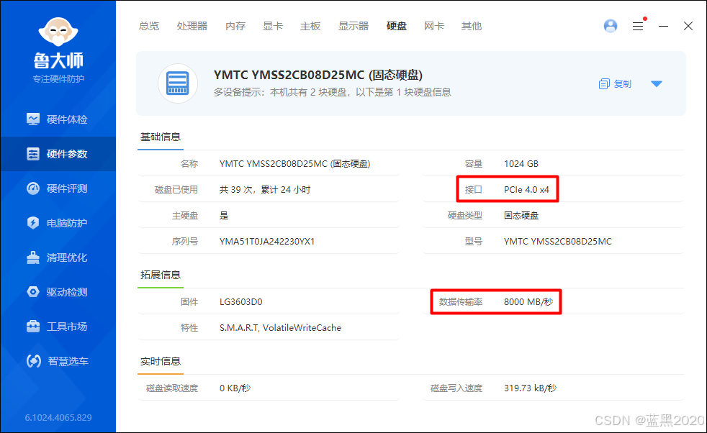Click the 复制 copy button text
This screenshot has height=433, width=707.
point(623,84)
